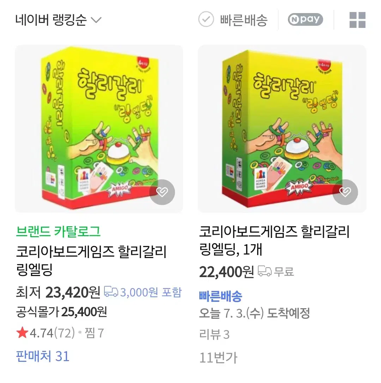Open 할리갈리 링엘딩, 1개 product title
Image resolution: width=381 pixels, height=383 pixels.
[274, 240]
